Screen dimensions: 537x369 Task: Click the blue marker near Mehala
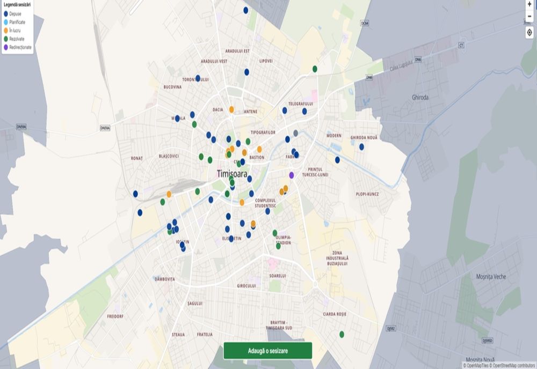pos(178,119)
